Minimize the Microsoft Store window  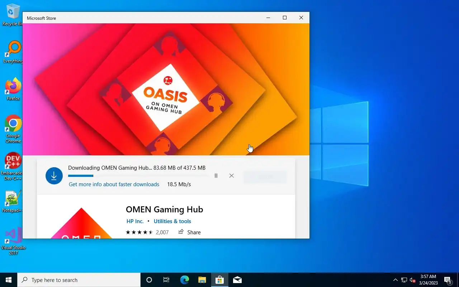268,18
